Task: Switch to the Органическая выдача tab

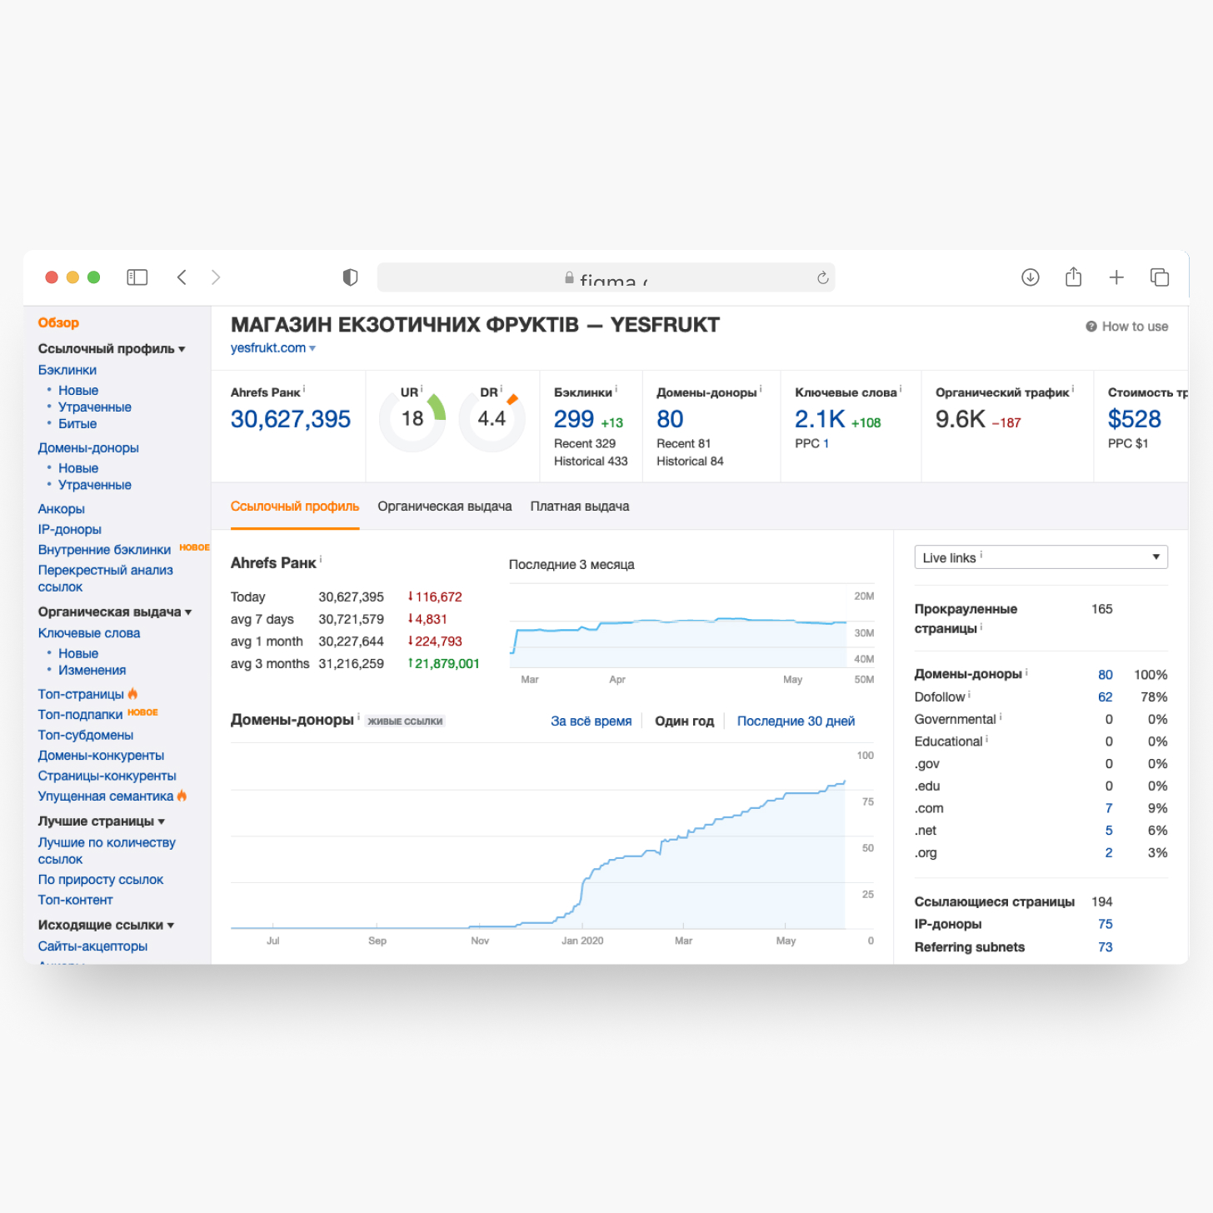Action: point(444,507)
